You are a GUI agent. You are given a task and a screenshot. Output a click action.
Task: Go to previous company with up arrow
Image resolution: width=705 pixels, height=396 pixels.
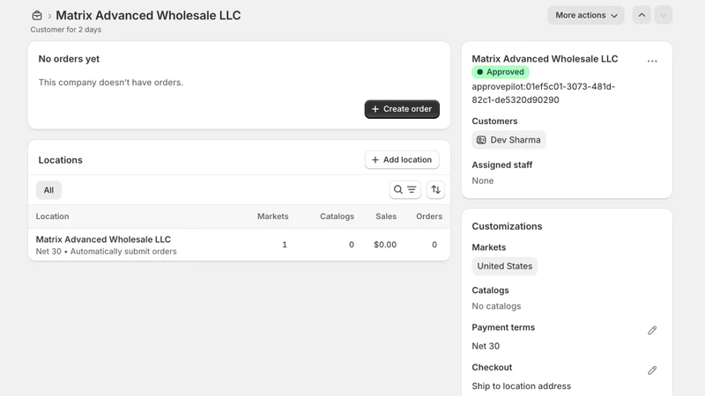click(x=642, y=15)
